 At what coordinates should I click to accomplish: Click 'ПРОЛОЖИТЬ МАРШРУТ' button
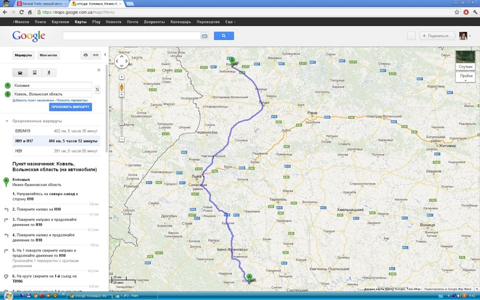click(x=70, y=107)
